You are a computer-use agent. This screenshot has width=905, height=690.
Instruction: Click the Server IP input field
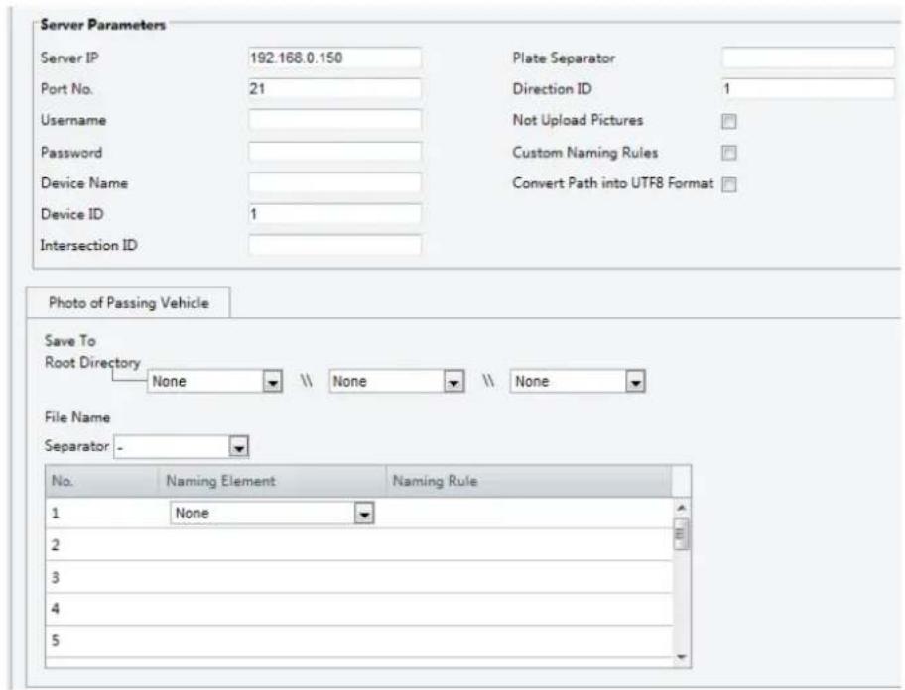tap(334, 57)
